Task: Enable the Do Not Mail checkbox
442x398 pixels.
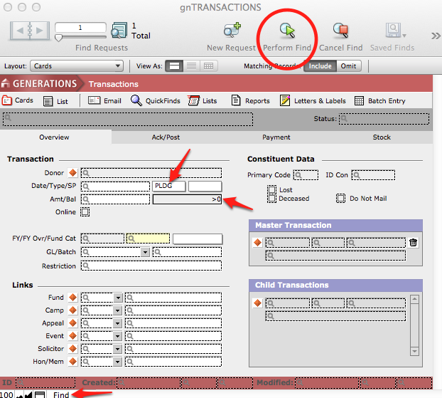Action: [340, 199]
